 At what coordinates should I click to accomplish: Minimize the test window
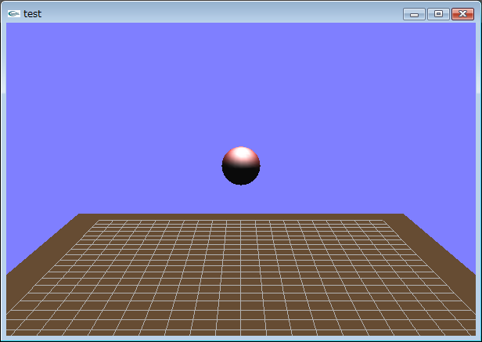pyautogui.click(x=414, y=14)
